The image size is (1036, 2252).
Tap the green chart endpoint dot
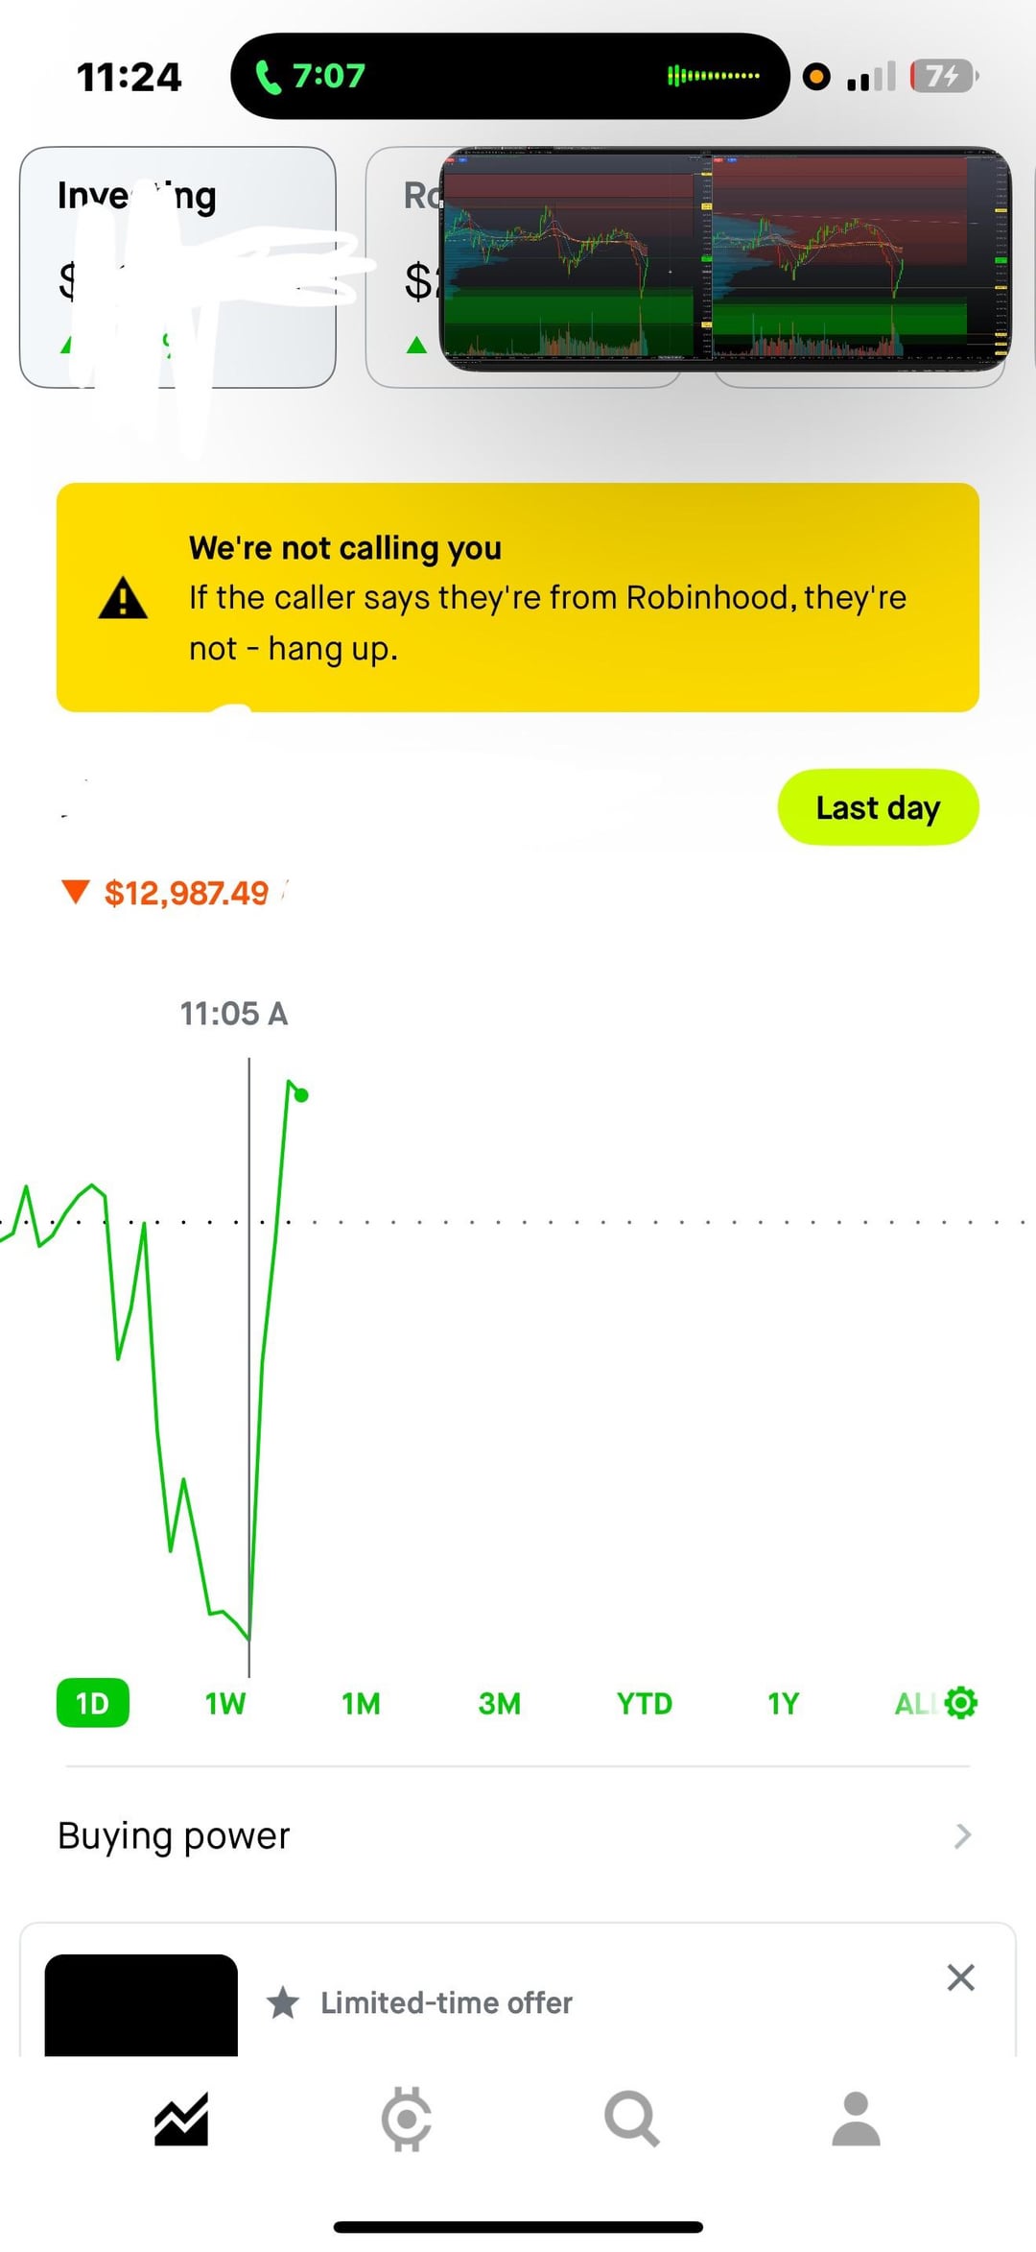tap(301, 1095)
